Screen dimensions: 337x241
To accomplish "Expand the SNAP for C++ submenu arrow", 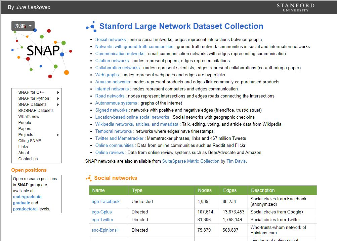I will click(x=58, y=92).
